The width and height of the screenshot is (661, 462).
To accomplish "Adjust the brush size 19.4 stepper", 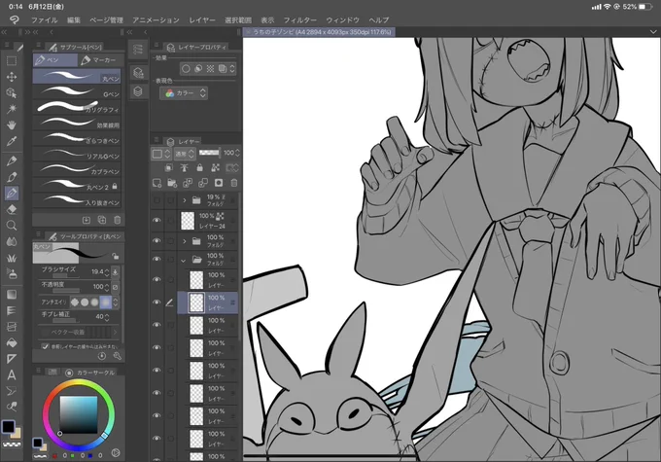I will click(107, 272).
